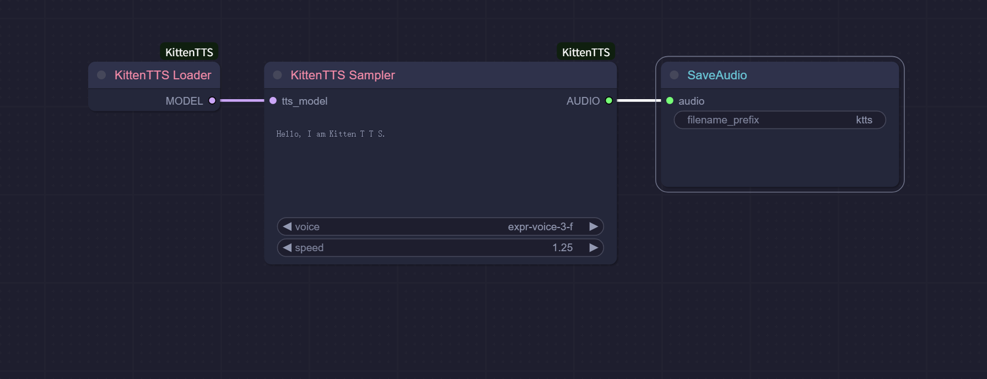The width and height of the screenshot is (987, 379).
Task: Click the tts_model input label
Action: point(304,101)
